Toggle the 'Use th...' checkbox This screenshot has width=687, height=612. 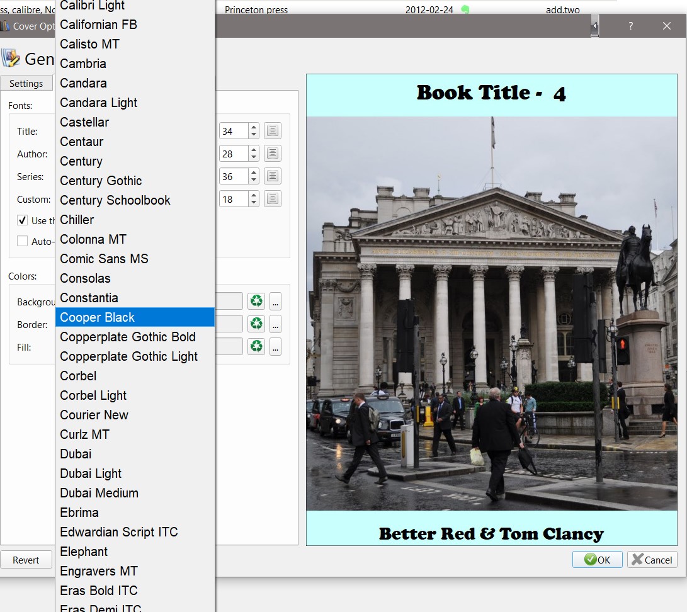tap(22, 220)
